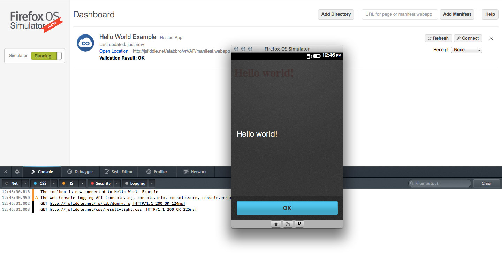Click the Firefox OS Simulator window title bar

287,49
